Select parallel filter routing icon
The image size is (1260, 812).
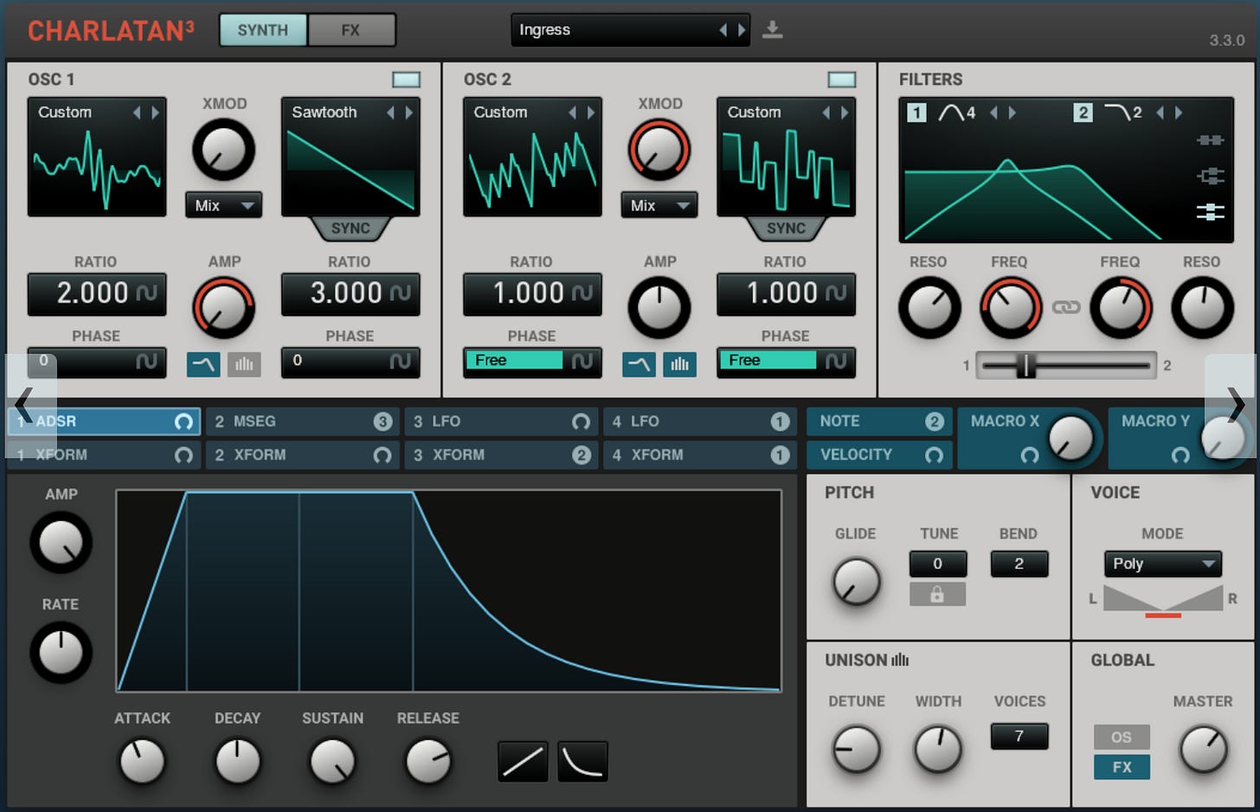click(1210, 212)
